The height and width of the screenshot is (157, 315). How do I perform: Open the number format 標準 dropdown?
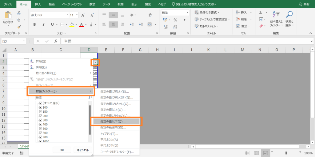(x=188, y=13)
